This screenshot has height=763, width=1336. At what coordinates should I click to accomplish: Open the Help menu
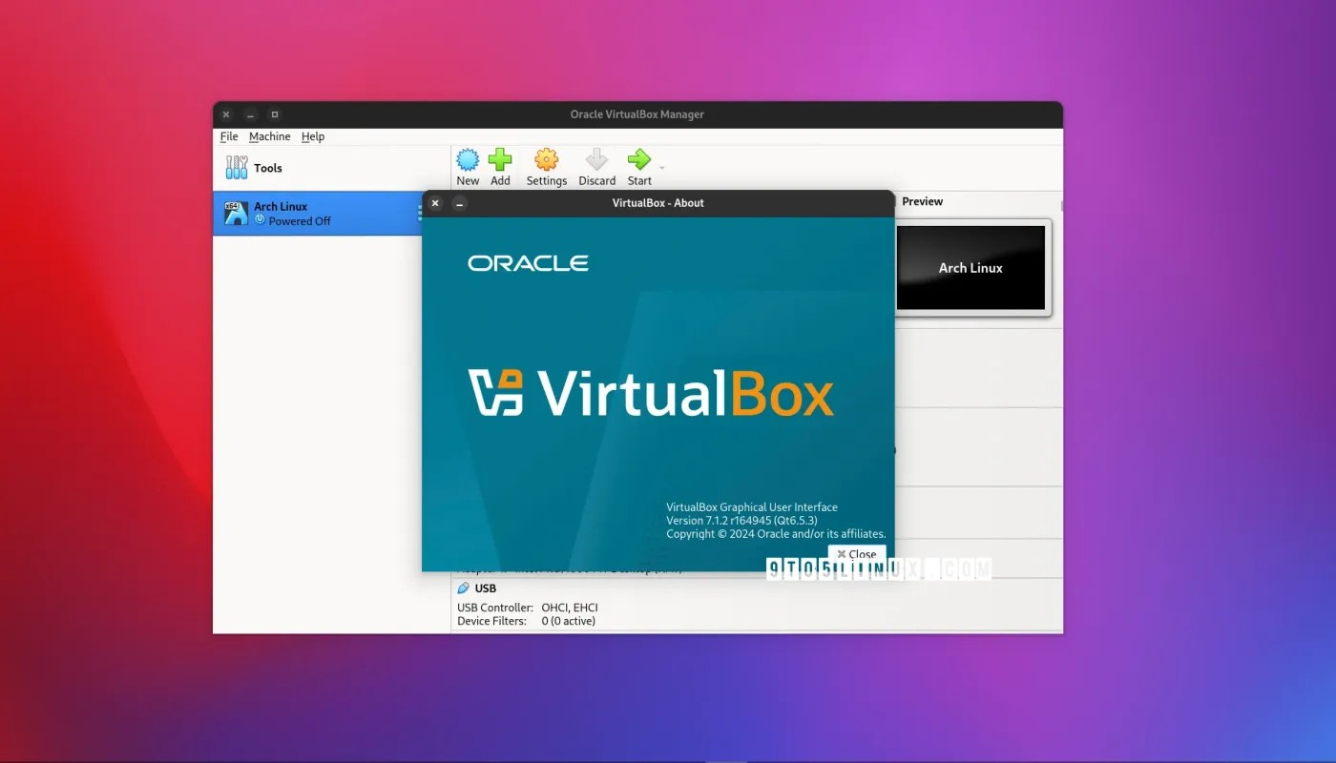point(313,136)
